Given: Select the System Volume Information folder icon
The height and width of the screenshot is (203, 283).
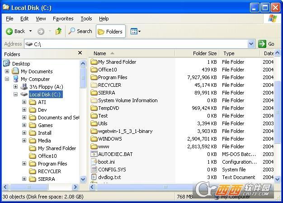Looking at the screenshot, I should (x=94, y=100).
